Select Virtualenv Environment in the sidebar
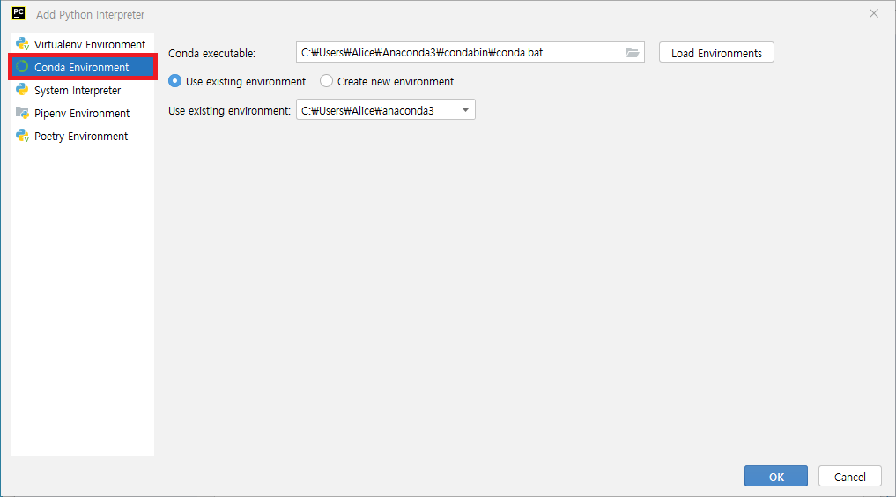The image size is (896, 497). click(83, 44)
